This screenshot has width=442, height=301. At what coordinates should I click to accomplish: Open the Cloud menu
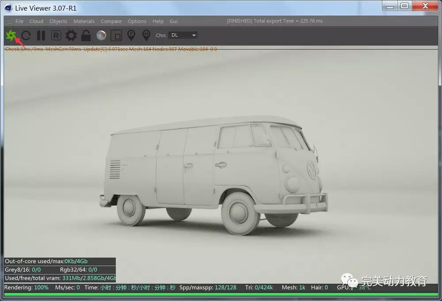point(36,21)
